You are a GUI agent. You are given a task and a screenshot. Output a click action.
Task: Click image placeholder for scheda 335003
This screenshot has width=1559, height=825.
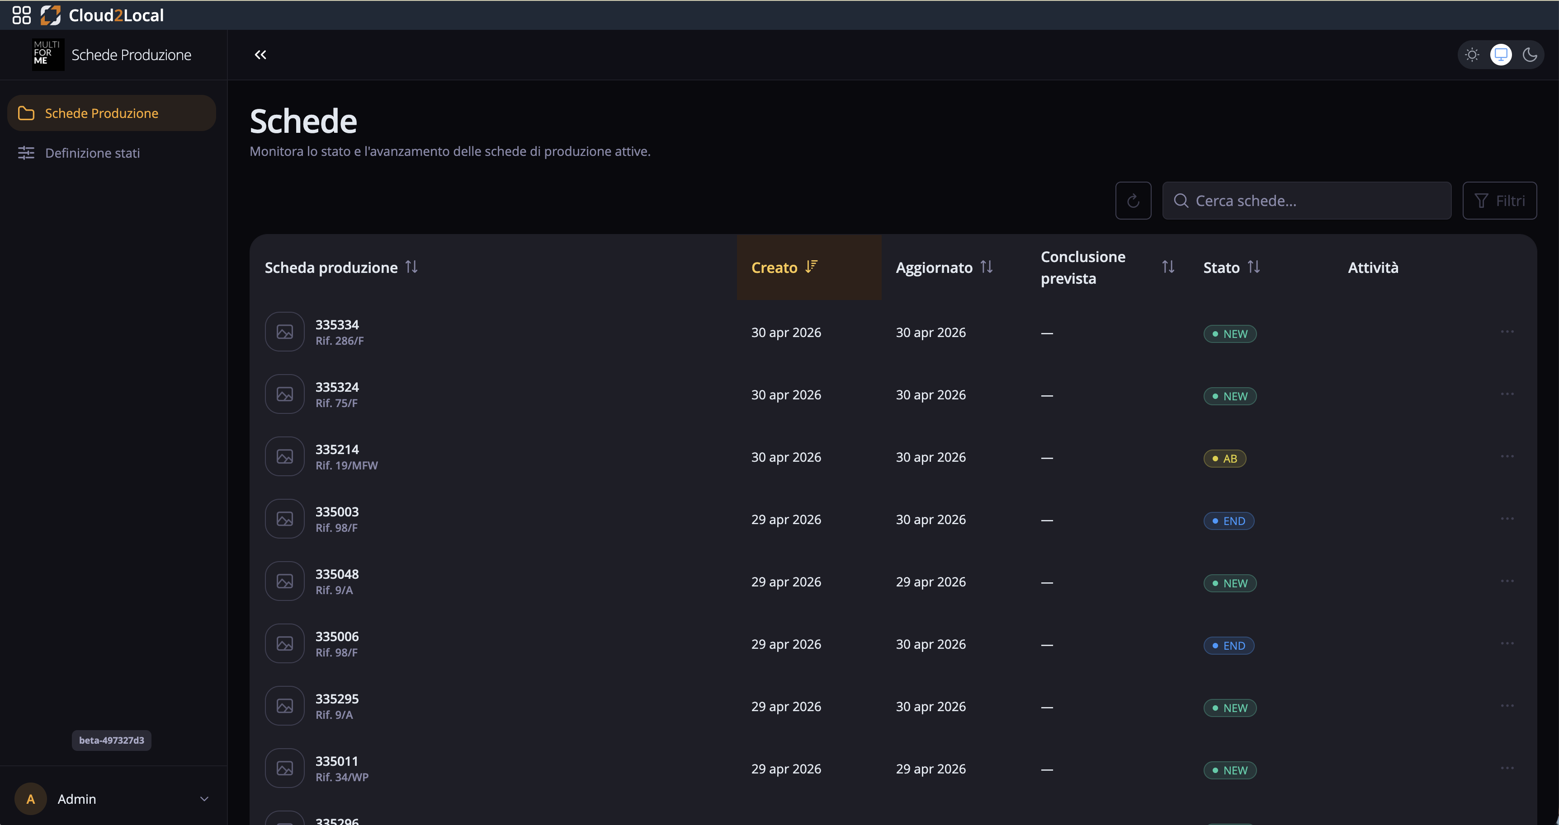[x=284, y=519]
